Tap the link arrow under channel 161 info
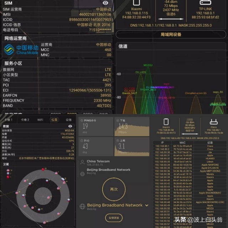Image resolution: width=228 pixels, height=228 pixels. coord(190,134)
